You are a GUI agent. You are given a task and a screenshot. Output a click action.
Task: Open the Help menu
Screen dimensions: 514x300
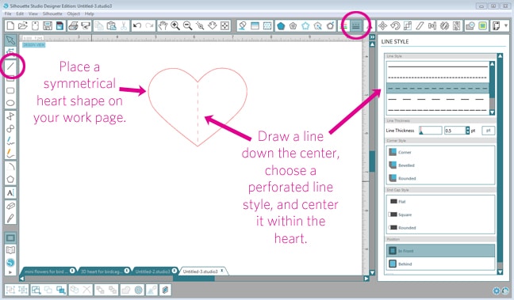pyautogui.click(x=90, y=13)
